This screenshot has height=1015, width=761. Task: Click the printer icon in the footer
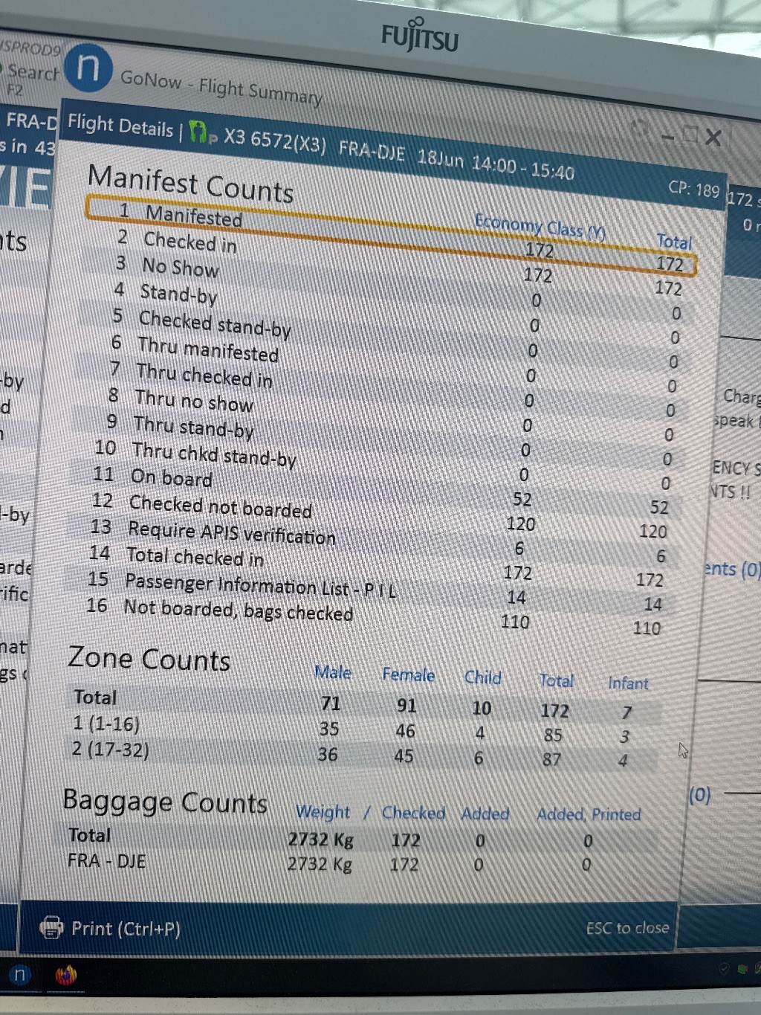[x=51, y=927]
